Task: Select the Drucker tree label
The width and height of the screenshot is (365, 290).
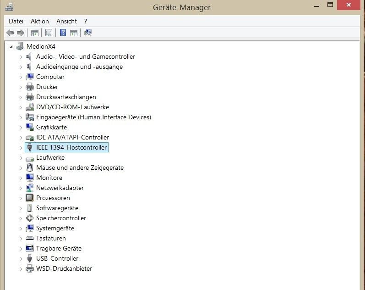Action: [47, 87]
